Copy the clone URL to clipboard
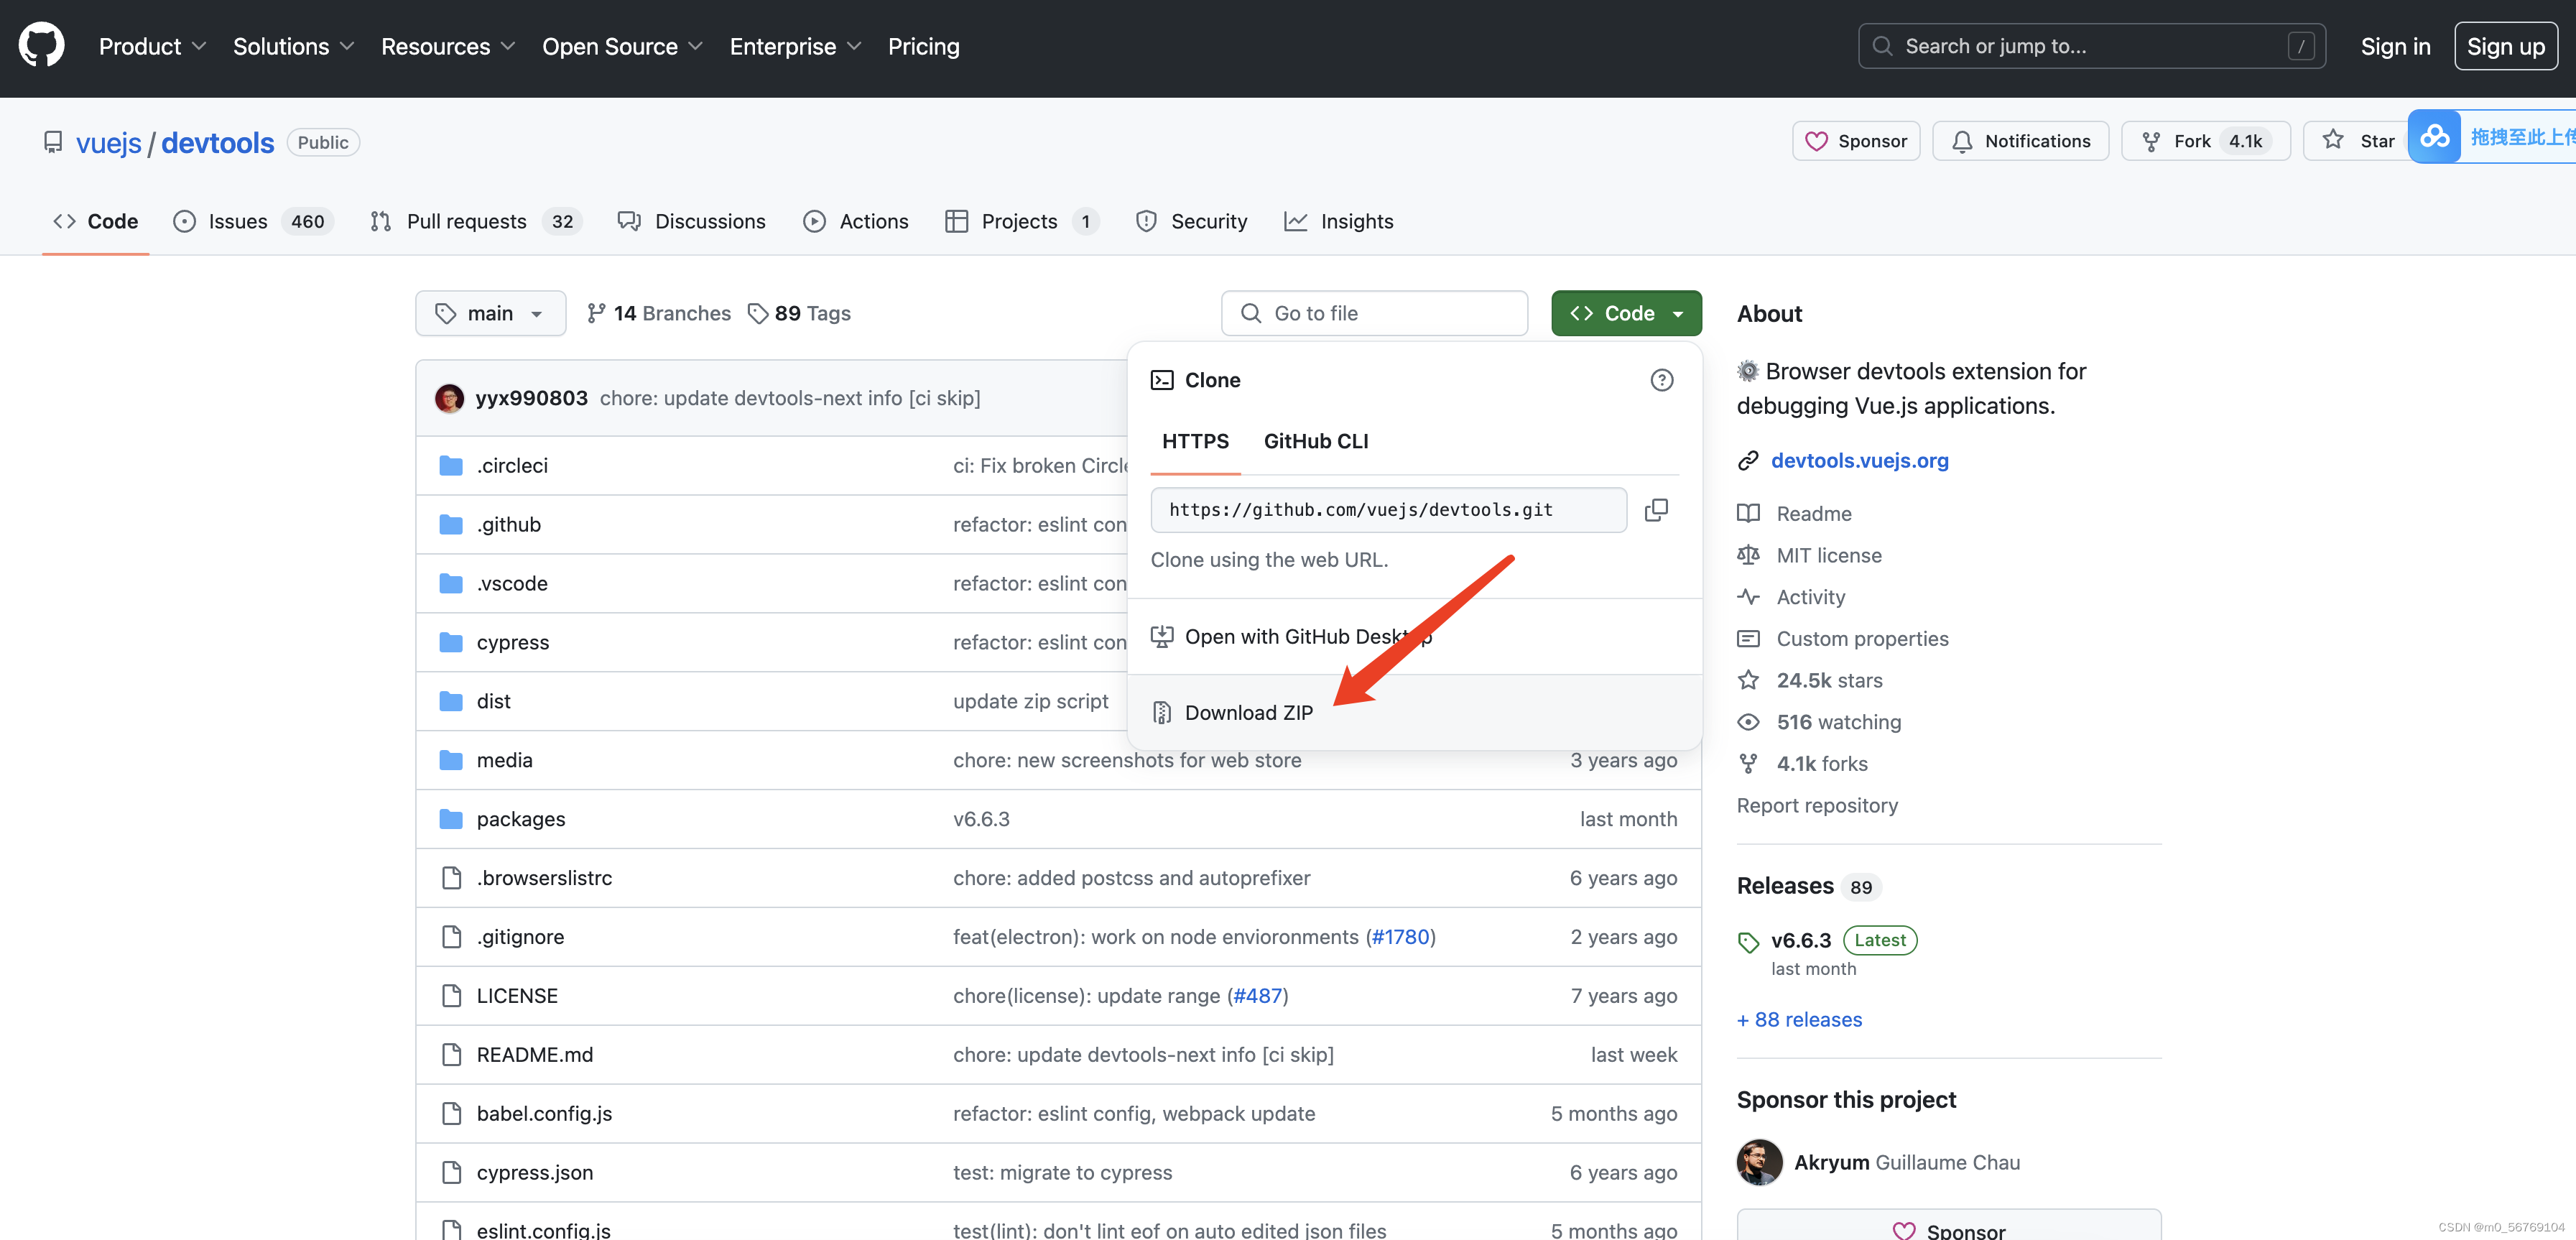 1656,510
